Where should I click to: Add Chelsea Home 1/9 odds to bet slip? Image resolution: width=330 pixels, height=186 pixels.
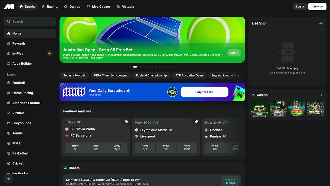click(x=215, y=147)
